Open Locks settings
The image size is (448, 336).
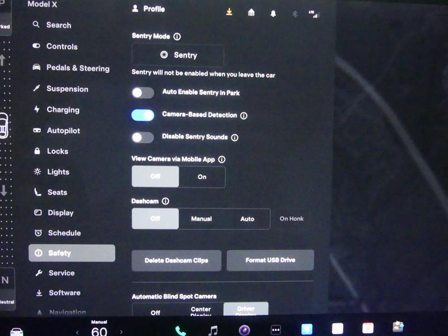51,151
